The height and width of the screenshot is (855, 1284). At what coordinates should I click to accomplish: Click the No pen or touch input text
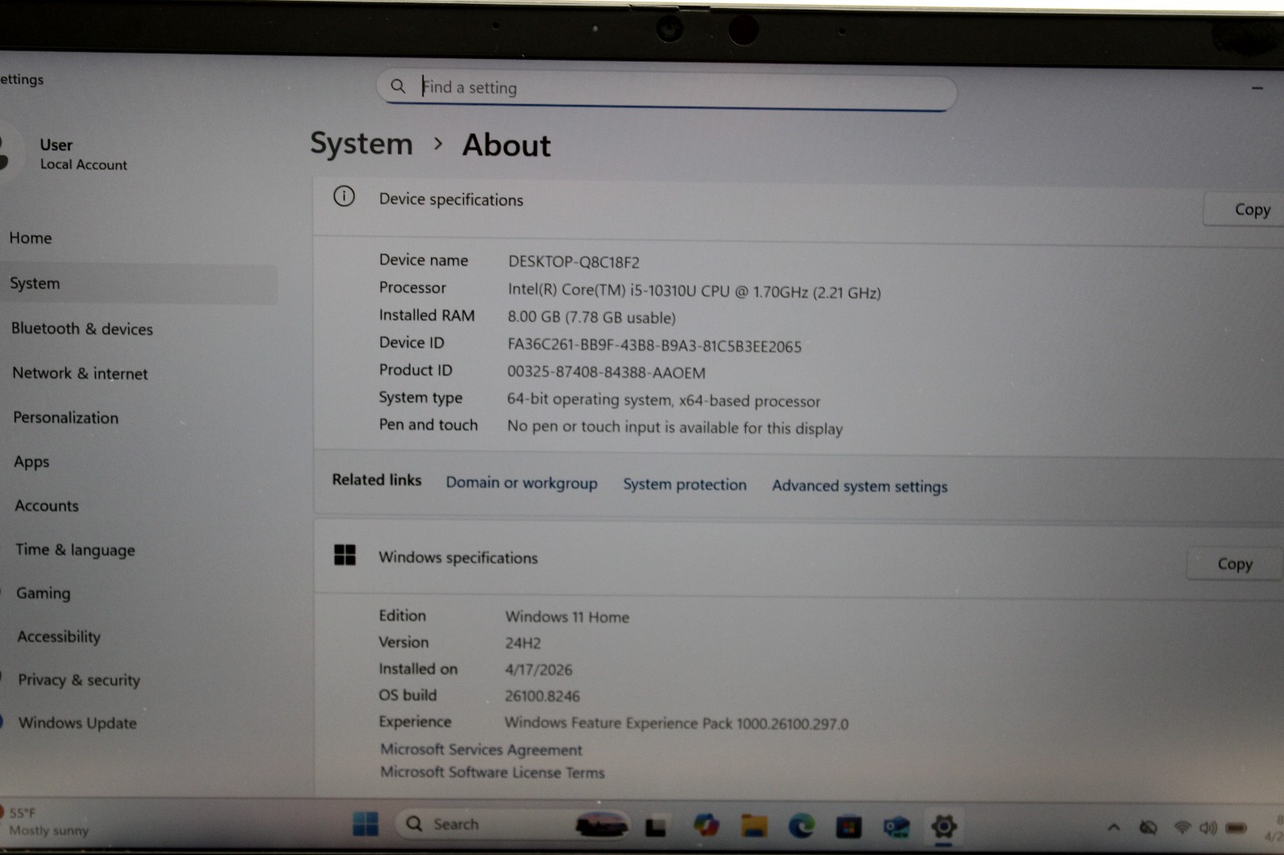[x=675, y=427]
